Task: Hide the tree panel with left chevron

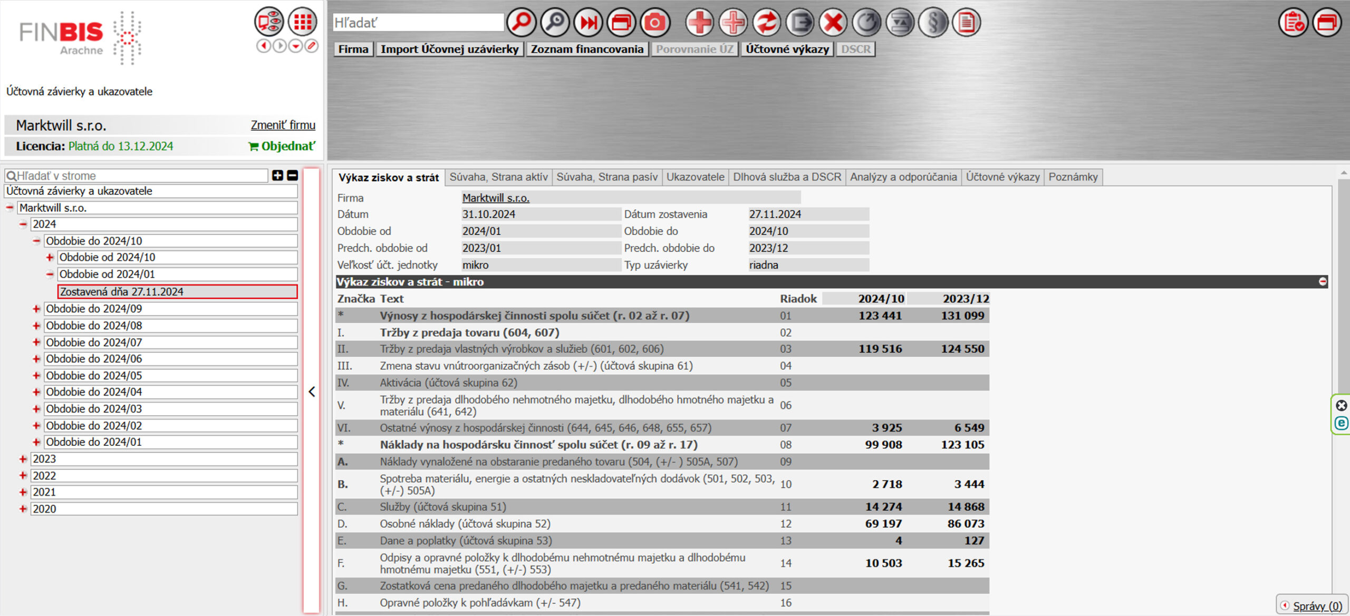Action: (312, 392)
